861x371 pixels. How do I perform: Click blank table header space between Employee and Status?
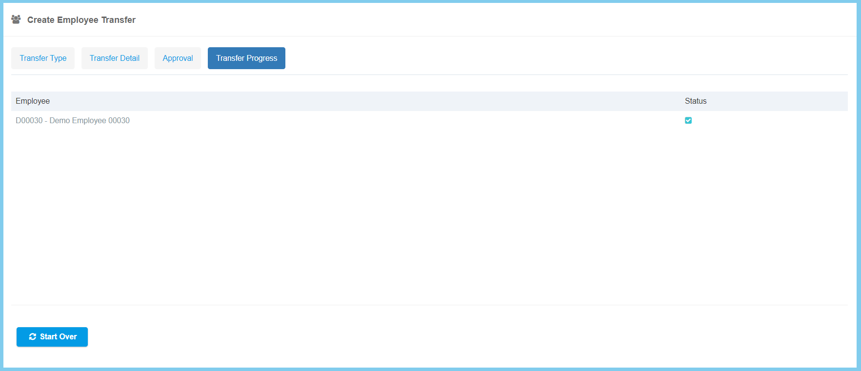[x=366, y=101]
